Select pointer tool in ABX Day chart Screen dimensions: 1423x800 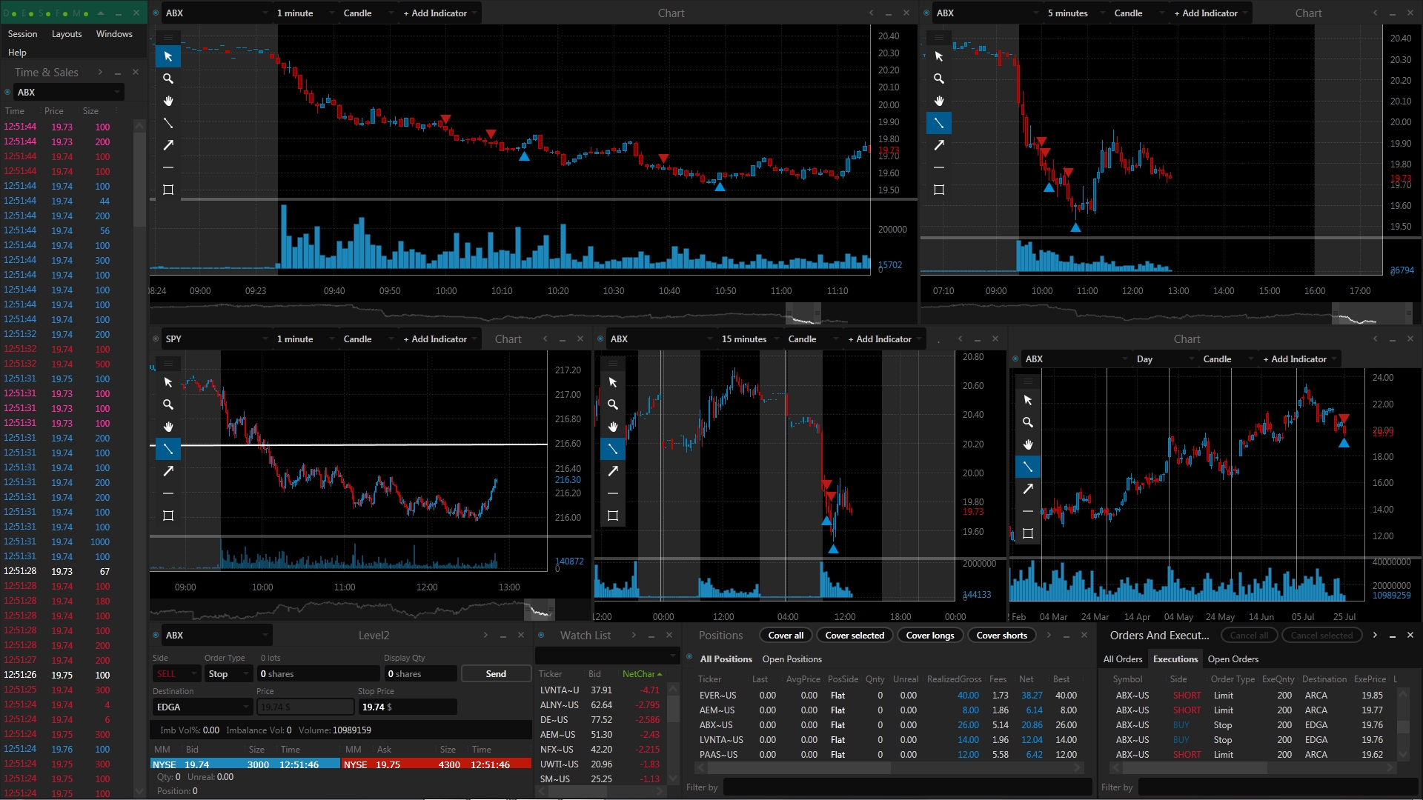pos(1028,400)
